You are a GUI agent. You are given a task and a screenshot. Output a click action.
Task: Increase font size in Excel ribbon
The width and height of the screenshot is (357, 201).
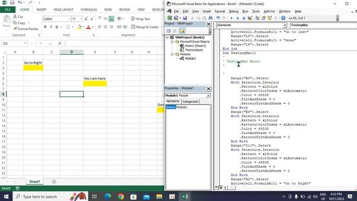coord(86,19)
